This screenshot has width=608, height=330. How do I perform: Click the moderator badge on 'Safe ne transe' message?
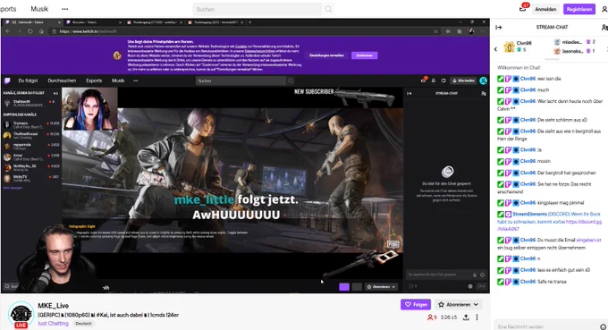pyautogui.click(x=501, y=282)
